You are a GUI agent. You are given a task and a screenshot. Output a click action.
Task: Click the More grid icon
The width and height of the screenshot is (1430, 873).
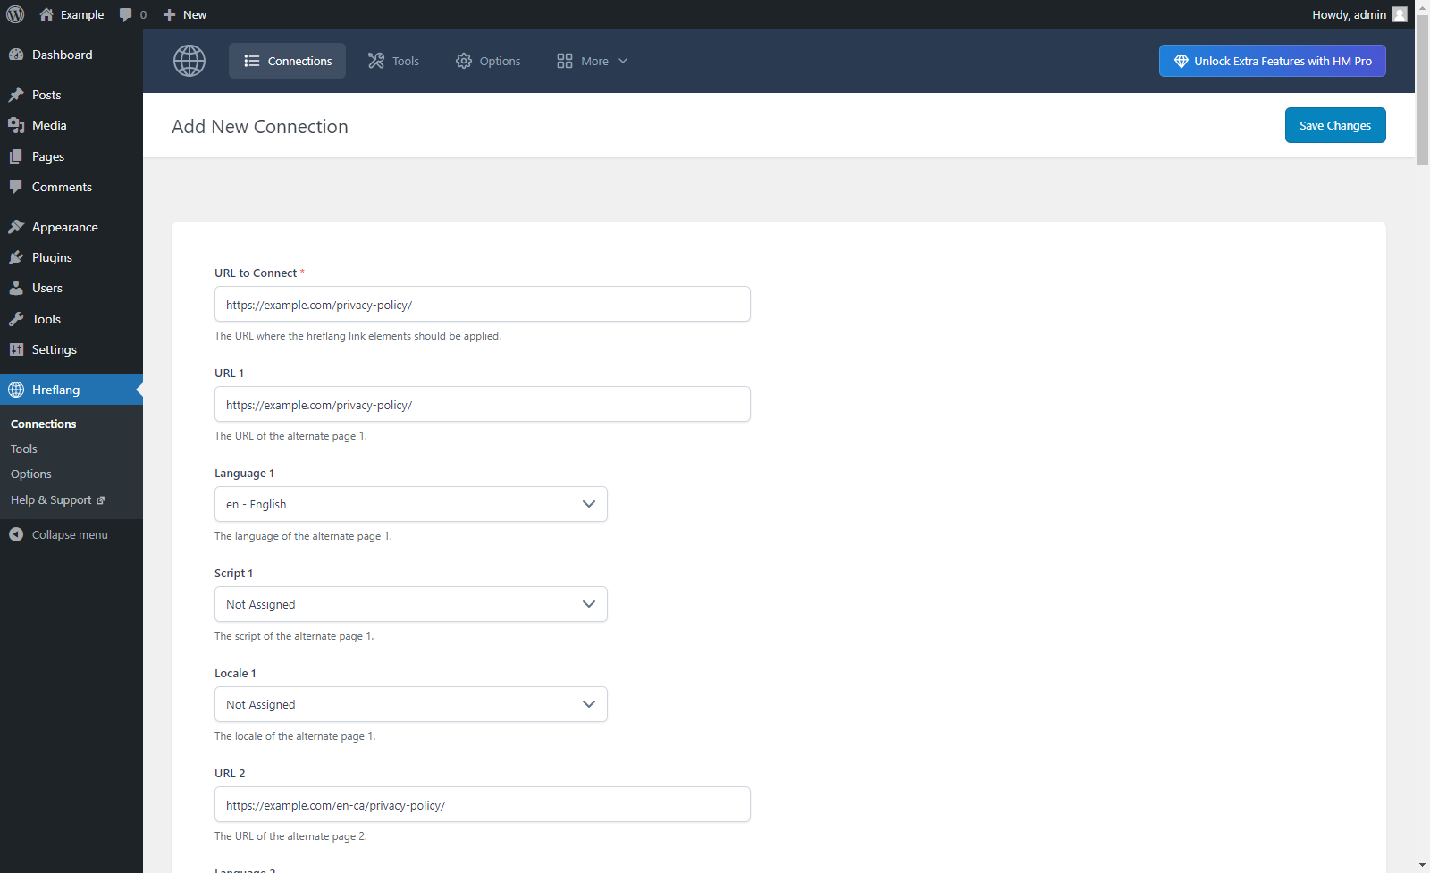point(565,61)
